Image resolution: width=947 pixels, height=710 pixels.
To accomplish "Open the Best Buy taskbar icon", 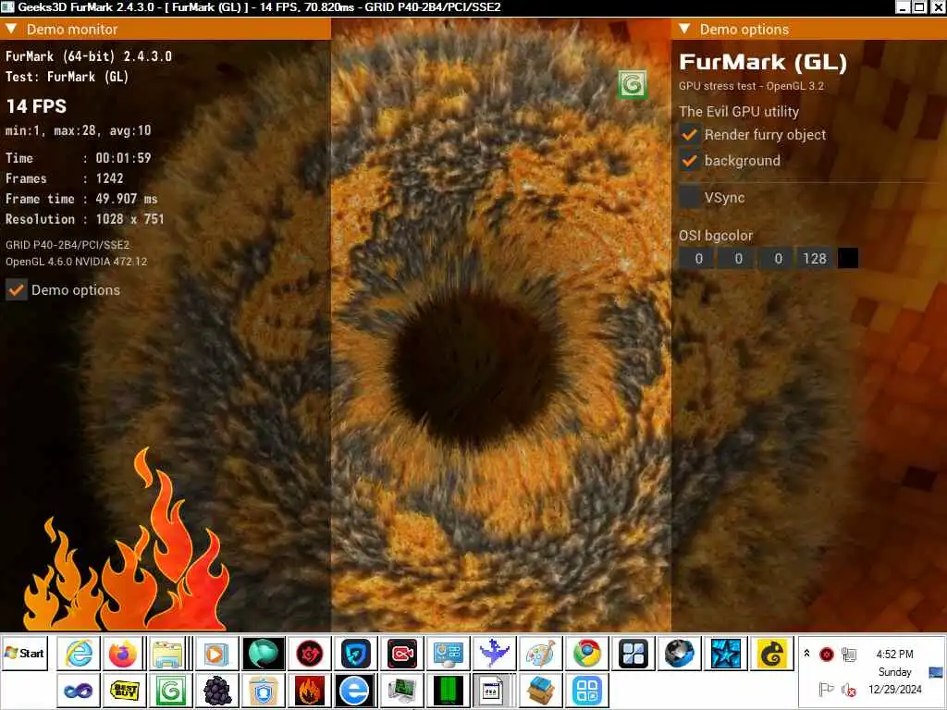I will pos(125,690).
